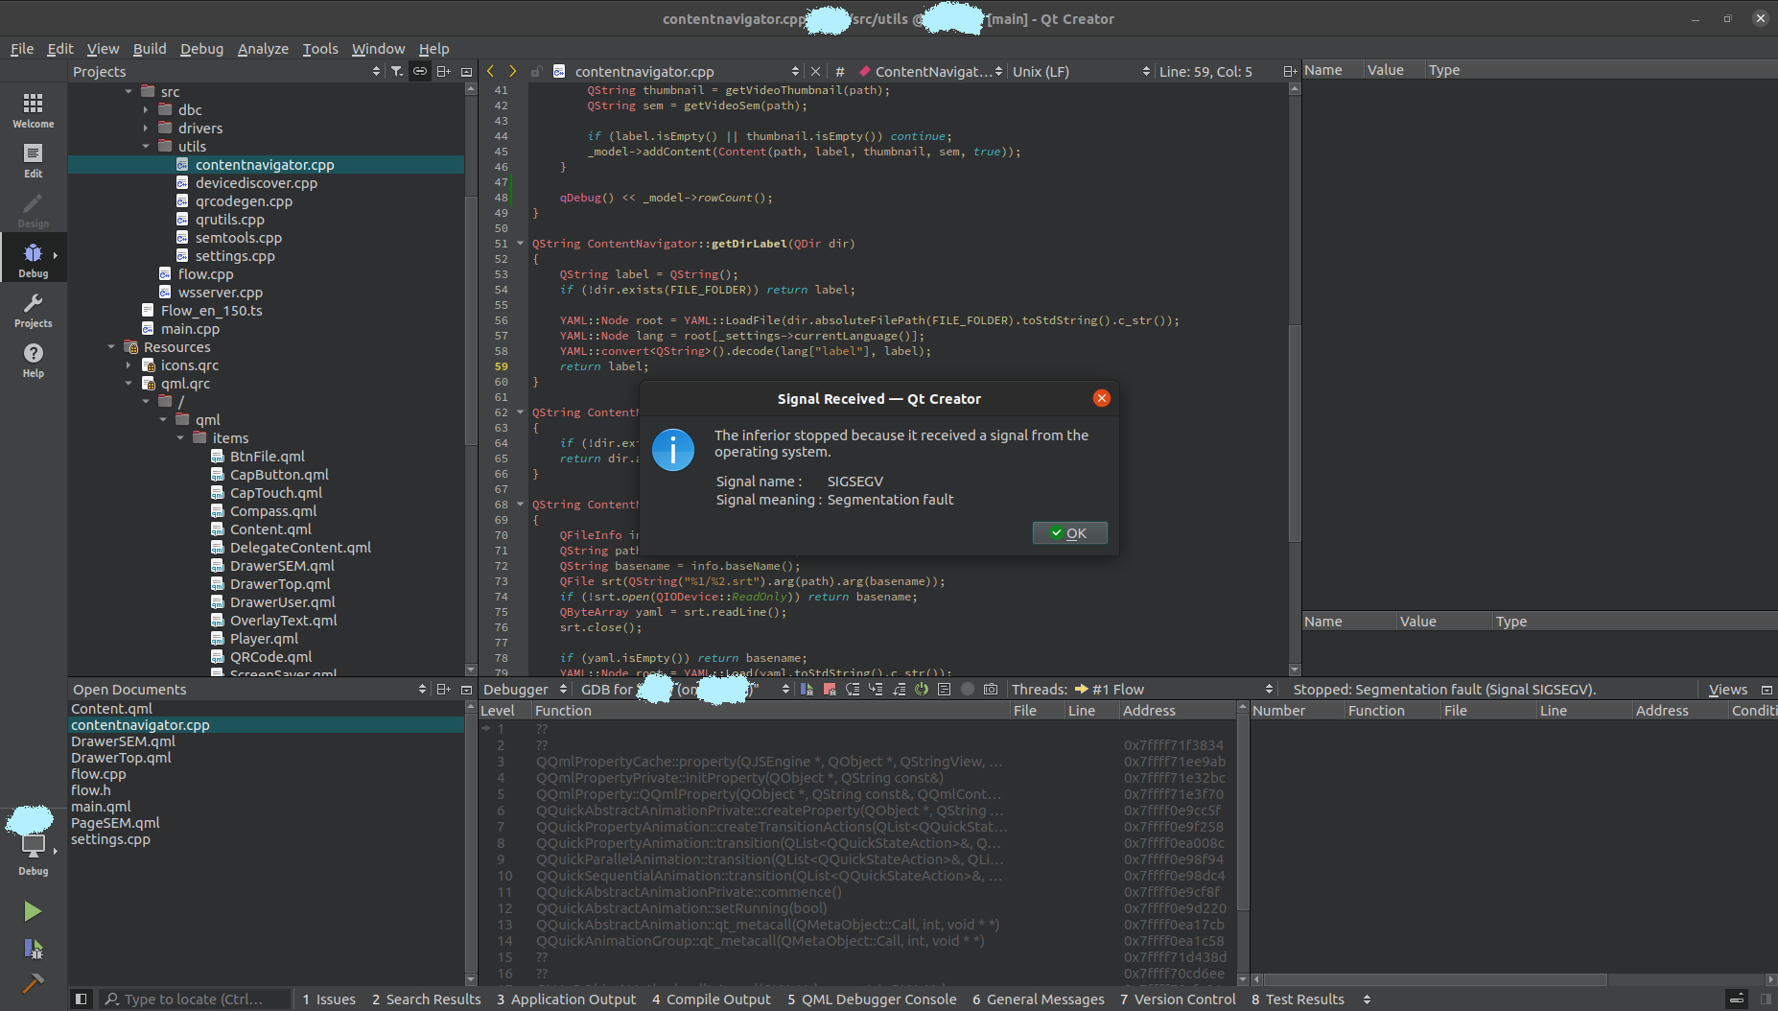Close the Projects pane
The image size is (1778, 1011).
[x=466, y=71]
